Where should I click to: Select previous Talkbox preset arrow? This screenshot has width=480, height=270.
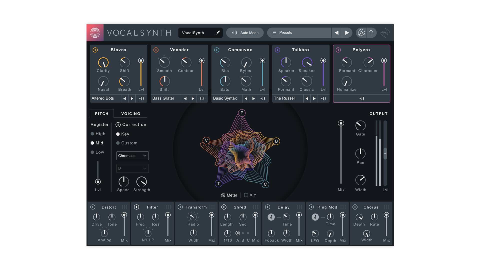307,98
